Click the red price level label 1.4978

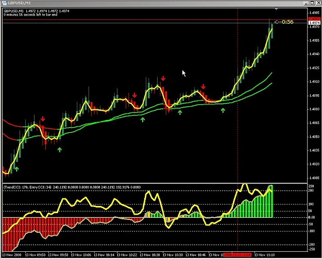[314, 19]
